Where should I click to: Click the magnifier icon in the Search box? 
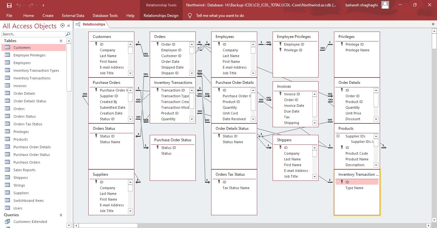68,34
